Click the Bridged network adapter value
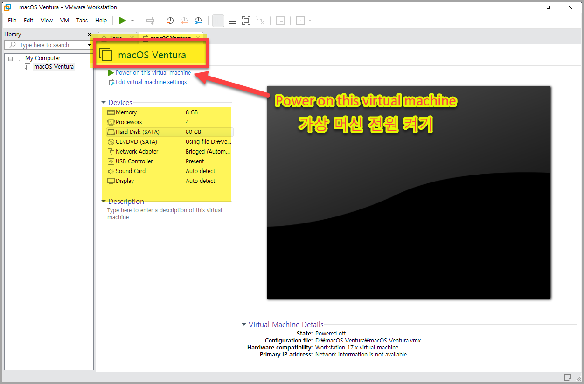 [x=208, y=152]
